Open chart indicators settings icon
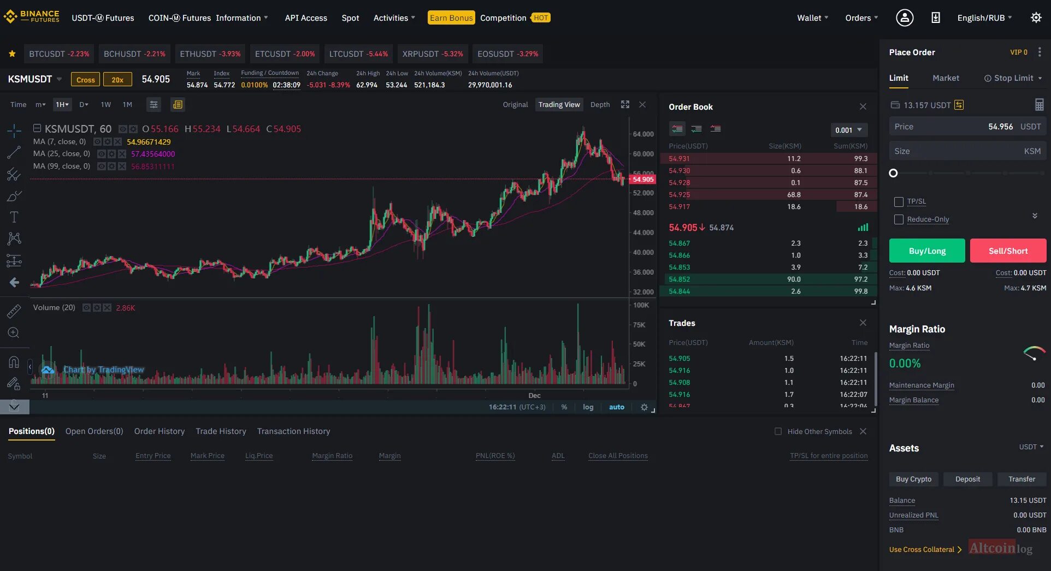1051x571 pixels. click(x=154, y=105)
